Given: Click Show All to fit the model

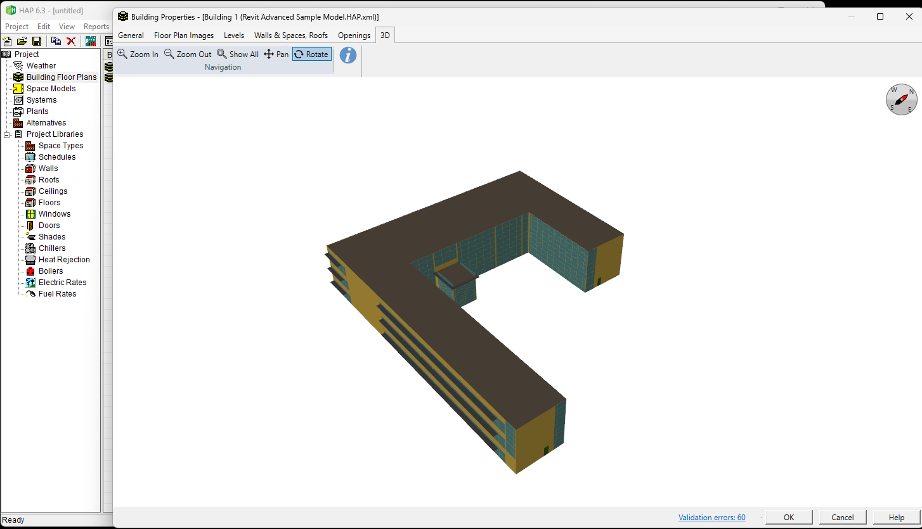Looking at the screenshot, I should pyautogui.click(x=238, y=54).
